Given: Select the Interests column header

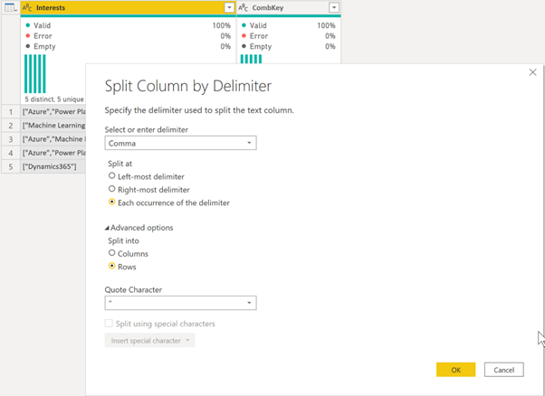Looking at the screenshot, I should (129, 7).
